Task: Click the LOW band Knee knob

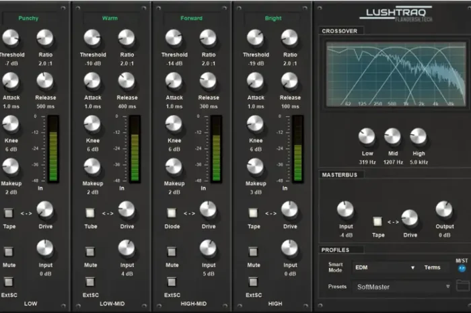Action: pyautogui.click(x=11, y=124)
